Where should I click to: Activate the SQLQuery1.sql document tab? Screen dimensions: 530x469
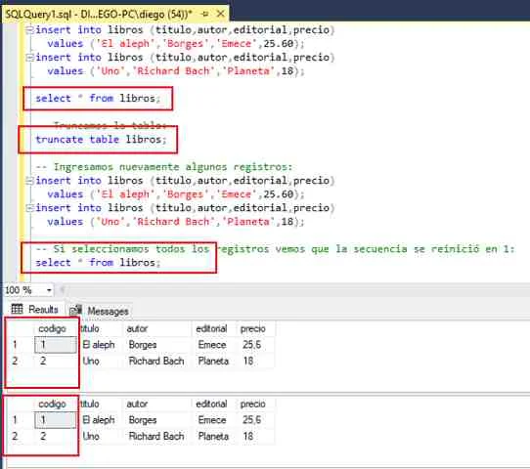(99, 15)
